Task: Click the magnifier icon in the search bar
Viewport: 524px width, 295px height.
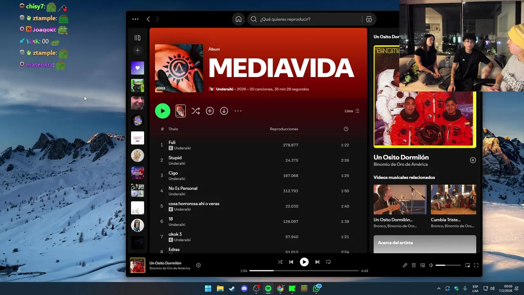Action: pyautogui.click(x=254, y=19)
